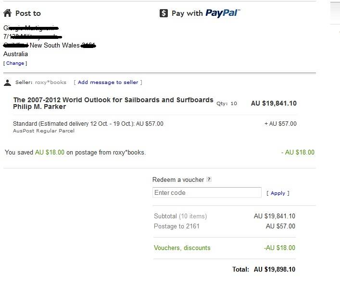Open the voucher help question mark
The width and height of the screenshot is (340, 286).
click(x=209, y=179)
